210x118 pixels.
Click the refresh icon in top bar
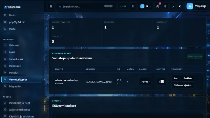pyautogui.click(x=173, y=6)
